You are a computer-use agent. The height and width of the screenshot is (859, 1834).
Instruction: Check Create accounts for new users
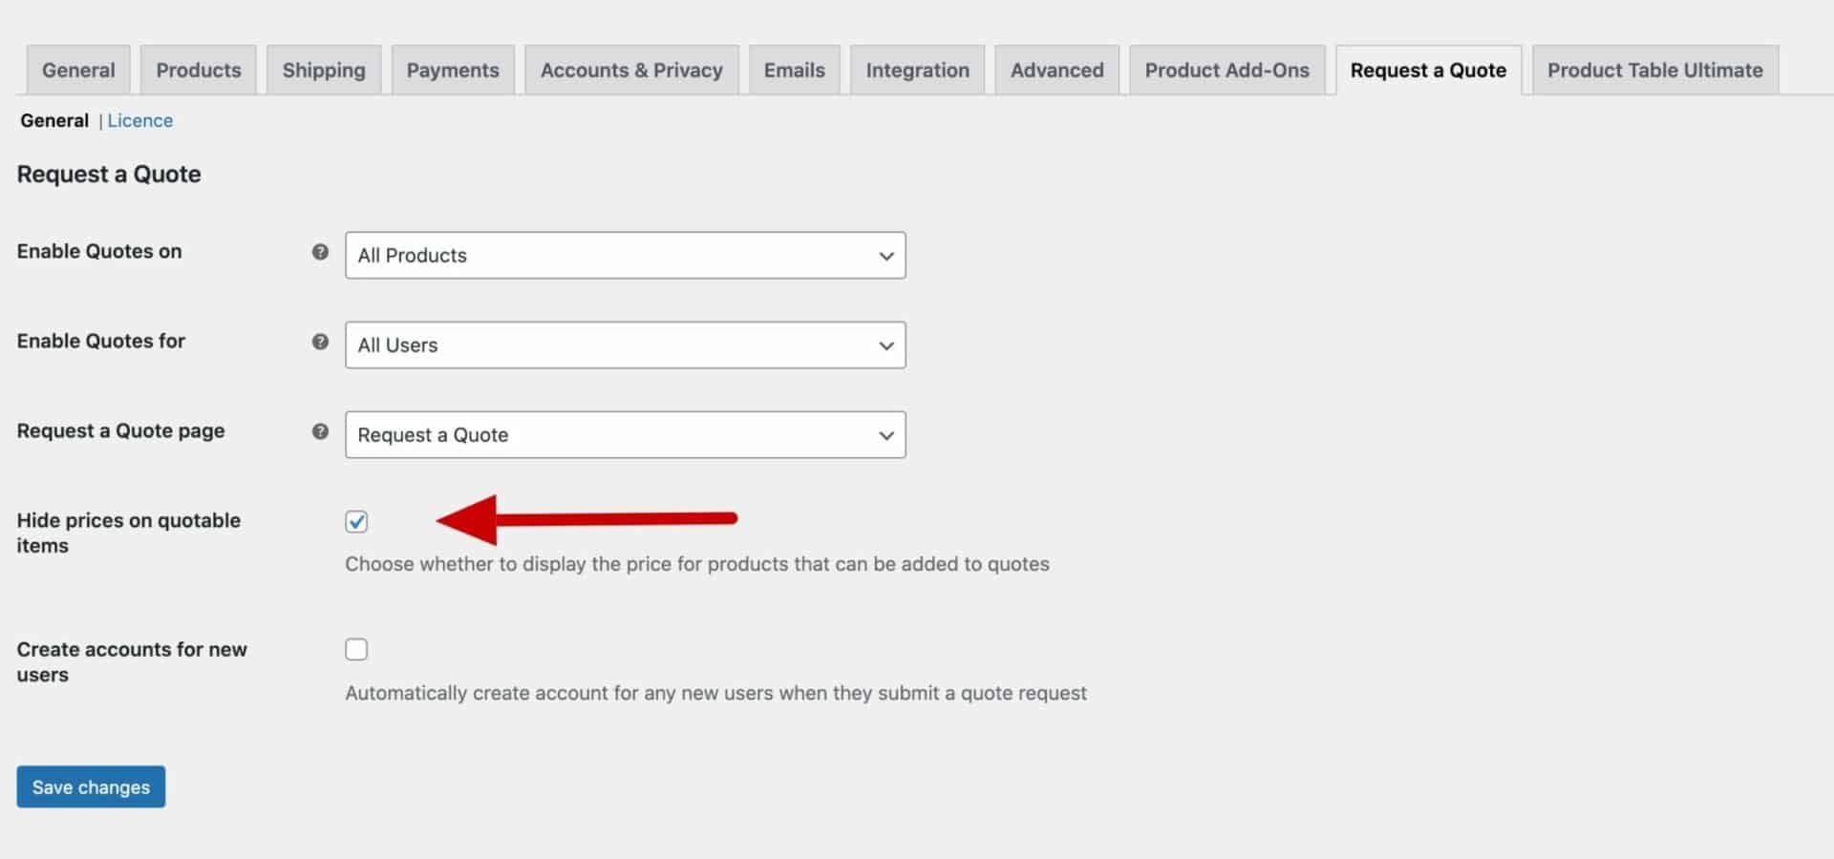tap(356, 649)
